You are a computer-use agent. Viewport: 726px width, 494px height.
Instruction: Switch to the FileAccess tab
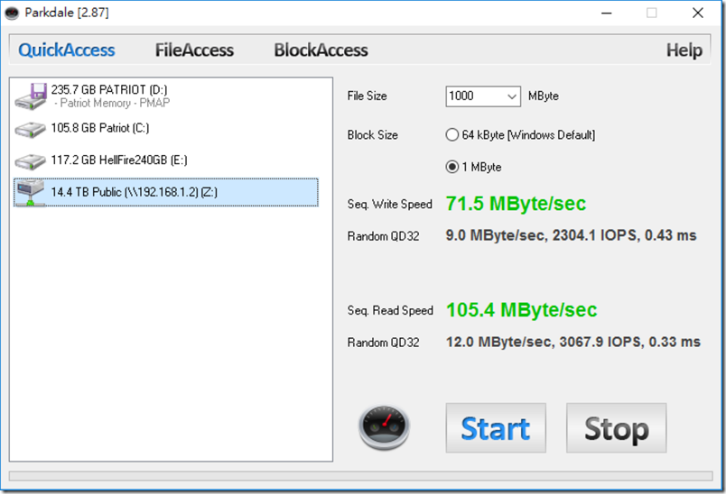pos(194,50)
